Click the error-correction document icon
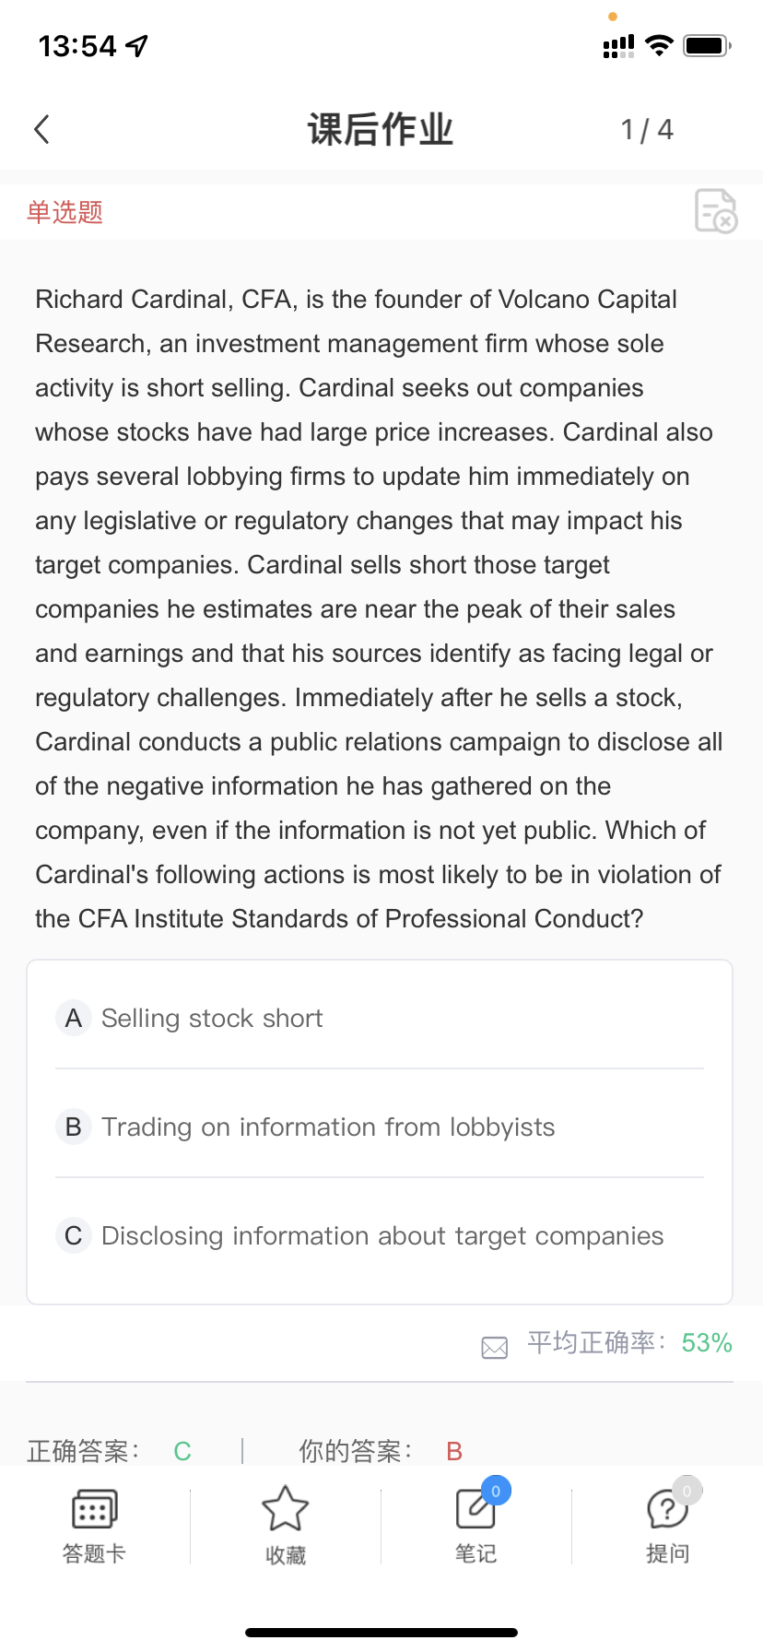763x1652 pixels. (x=715, y=211)
